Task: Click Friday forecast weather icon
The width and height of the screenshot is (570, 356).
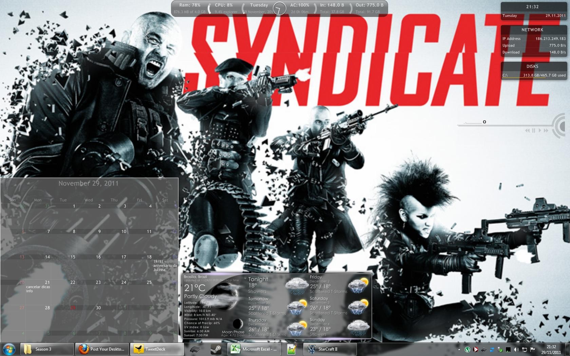Action: pyautogui.click(x=359, y=285)
